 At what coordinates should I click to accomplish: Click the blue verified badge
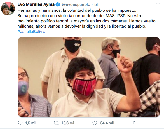pyautogui.click(x=58, y=4)
